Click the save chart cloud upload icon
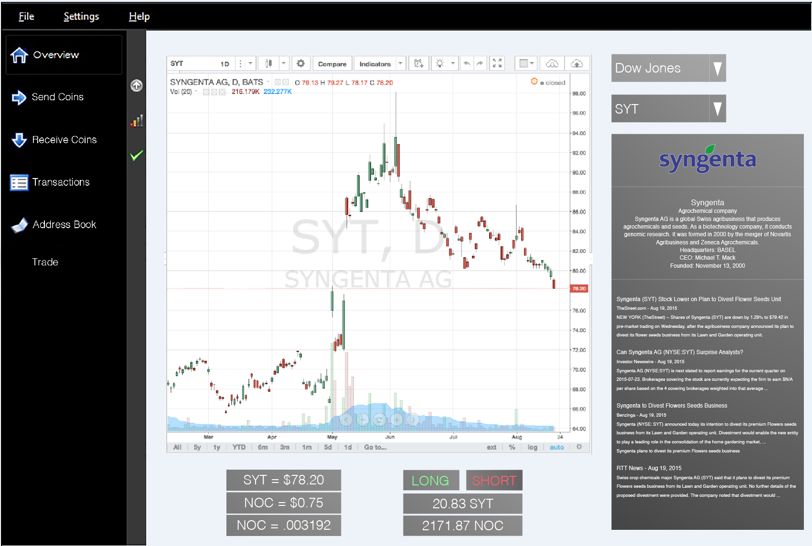This screenshot has height=546, width=812. [x=577, y=63]
